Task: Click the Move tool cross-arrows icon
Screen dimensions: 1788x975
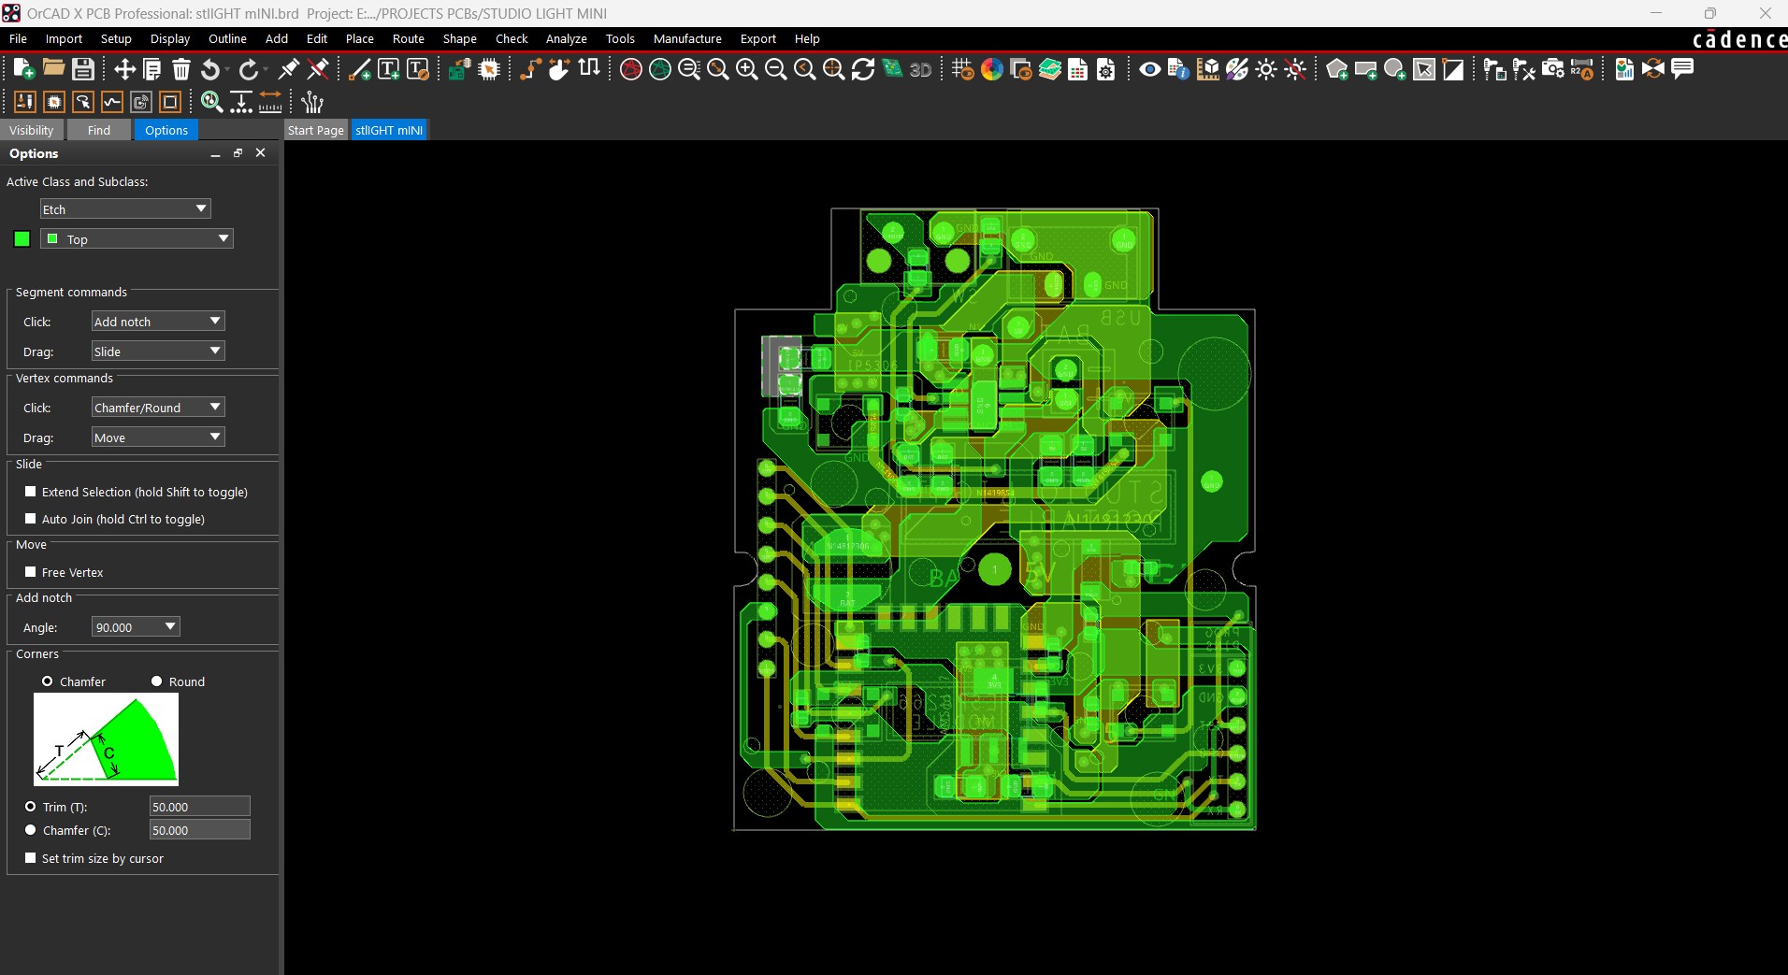Action: click(124, 69)
